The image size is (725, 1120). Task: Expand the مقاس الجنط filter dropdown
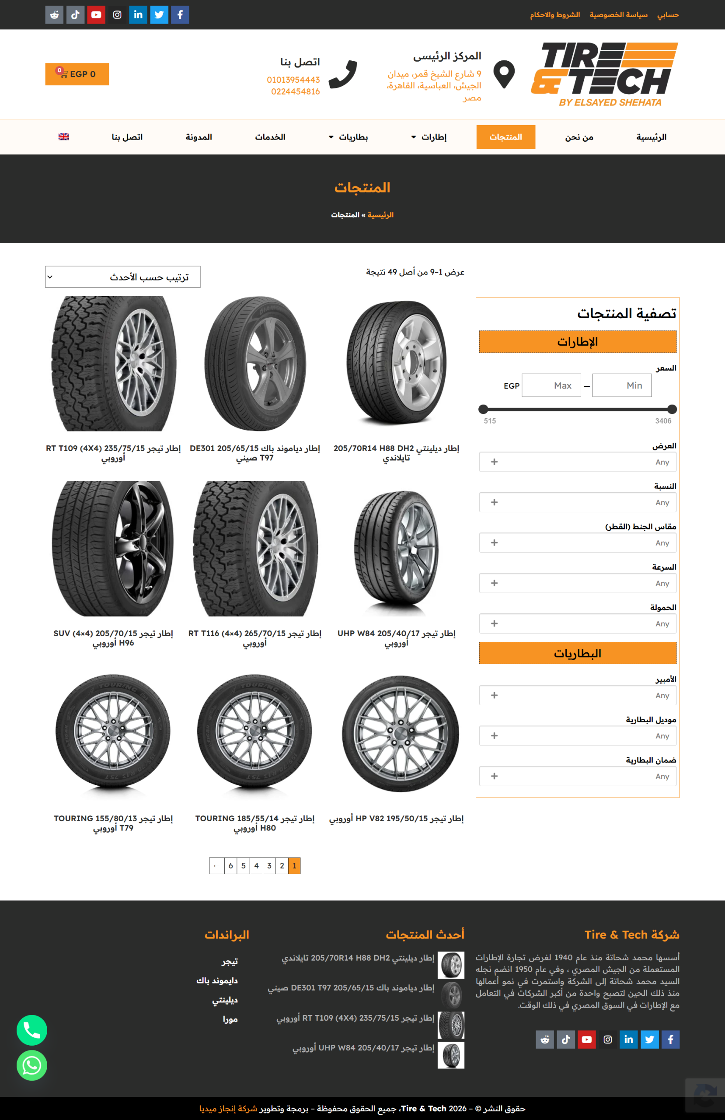pyautogui.click(x=578, y=542)
